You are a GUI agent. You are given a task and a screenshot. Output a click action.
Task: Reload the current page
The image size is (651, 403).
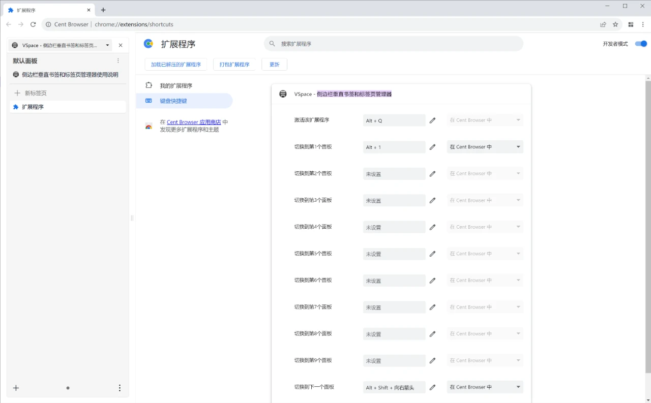[x=33, y=24]
